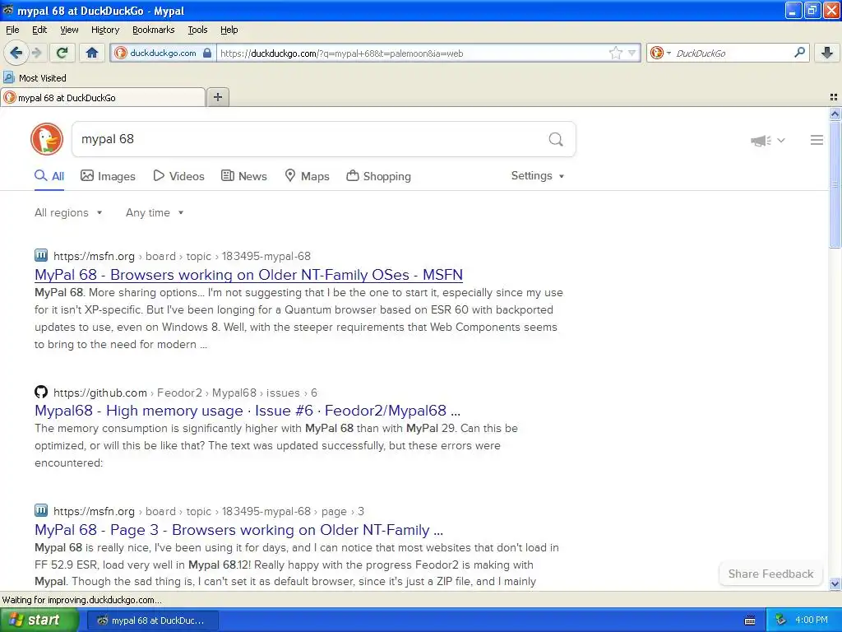The height and width of the screenshot is (632, 842).
Task: Open a new tab with plus button
Action: pos(217,97)
